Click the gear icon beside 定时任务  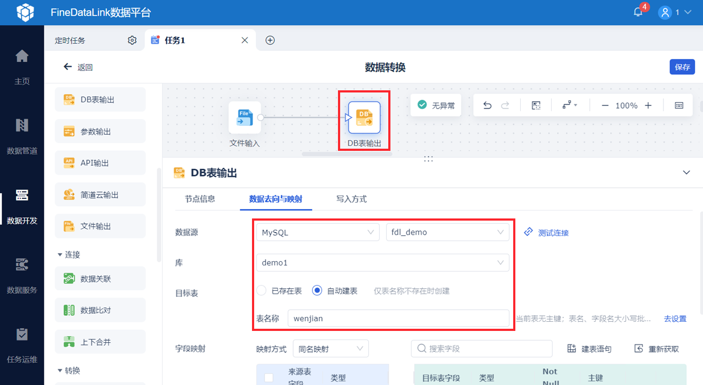click(132, 40)
